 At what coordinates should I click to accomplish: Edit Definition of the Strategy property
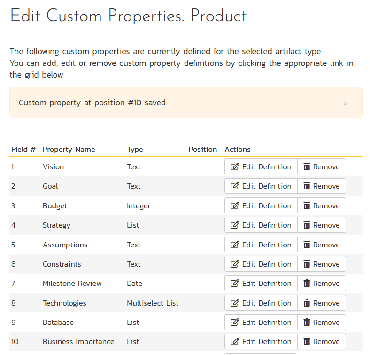[261, 225]
